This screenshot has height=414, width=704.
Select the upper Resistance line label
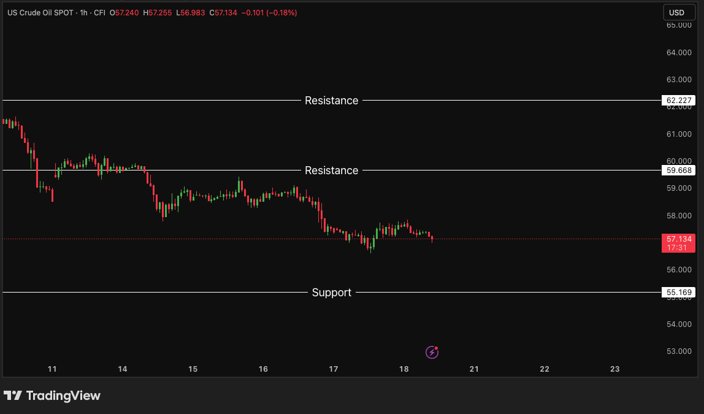331,101
